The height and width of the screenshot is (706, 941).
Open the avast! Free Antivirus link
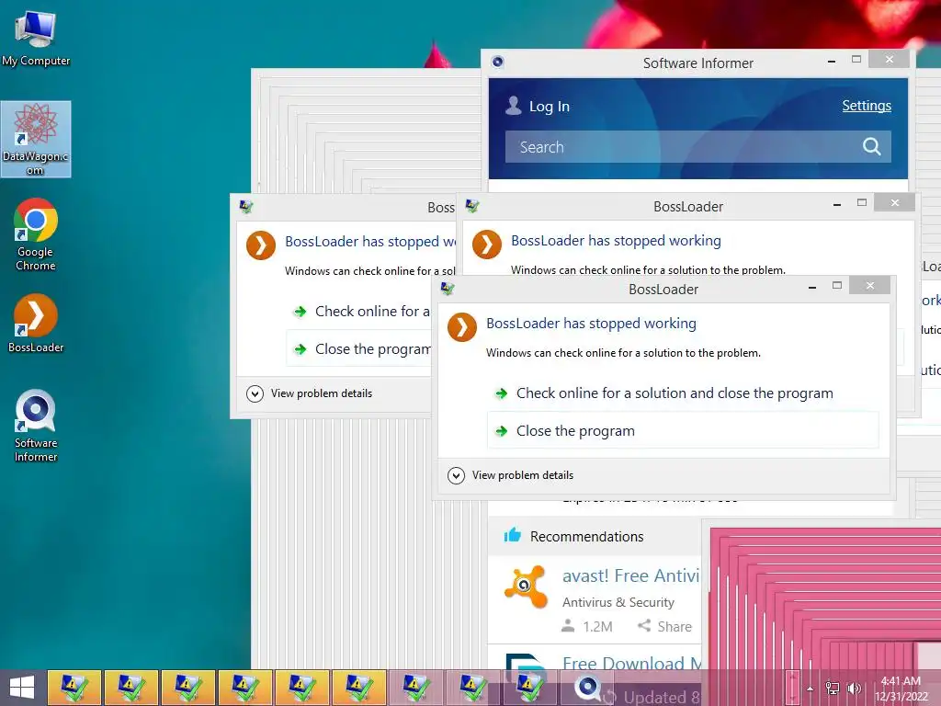click(x=630, y=575)
